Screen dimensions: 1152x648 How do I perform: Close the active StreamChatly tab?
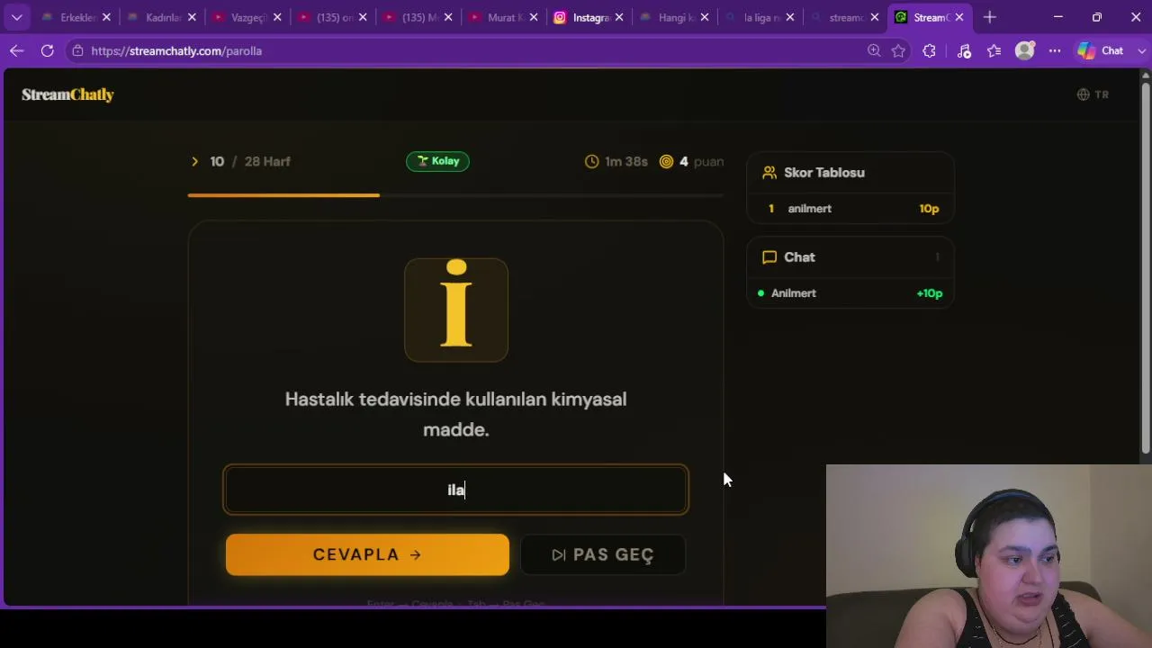tap(959, 18)
